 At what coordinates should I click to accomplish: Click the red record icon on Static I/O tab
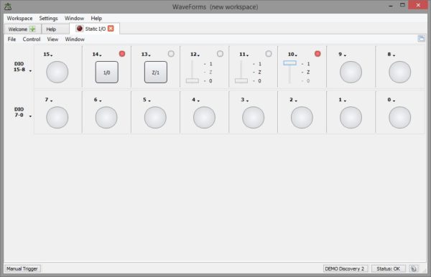tap(80, 29)
